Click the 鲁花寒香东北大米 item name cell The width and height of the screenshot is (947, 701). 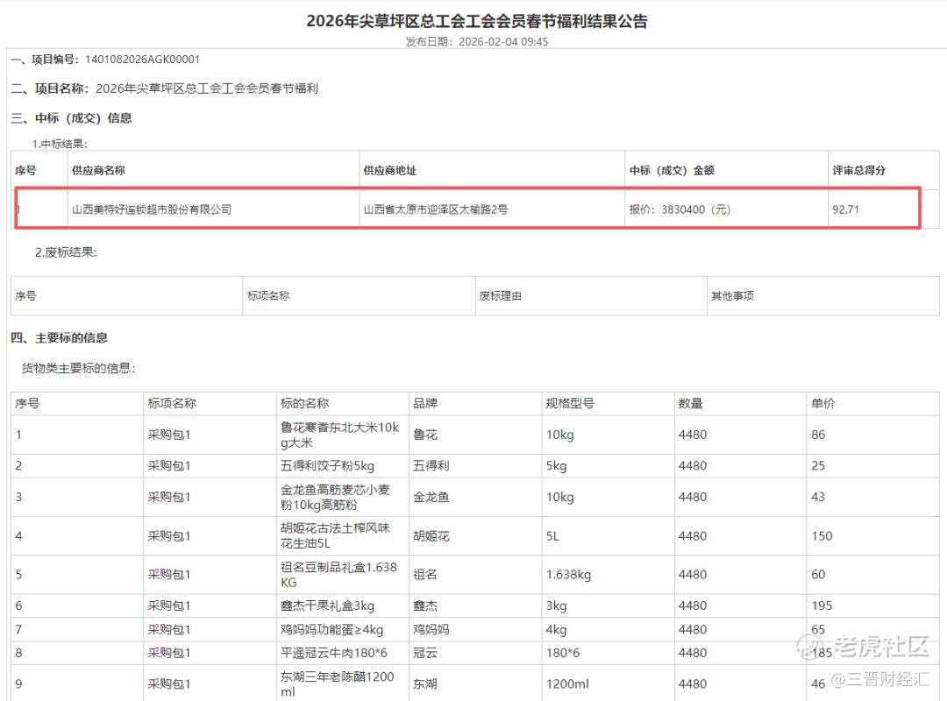click(x=339, y=435)
